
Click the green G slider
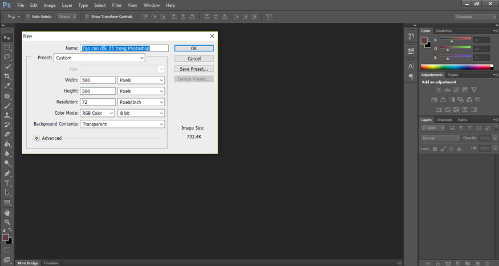click(x=455, y=47)
